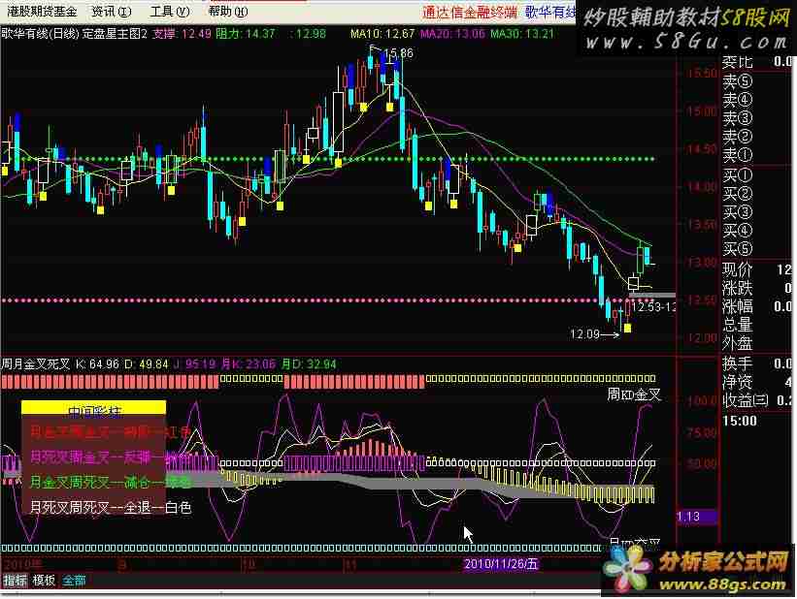Viewport: 797px width, 599px height.
Task: Click the 阻力 14.37 resistance value
Action: point(245,34)
